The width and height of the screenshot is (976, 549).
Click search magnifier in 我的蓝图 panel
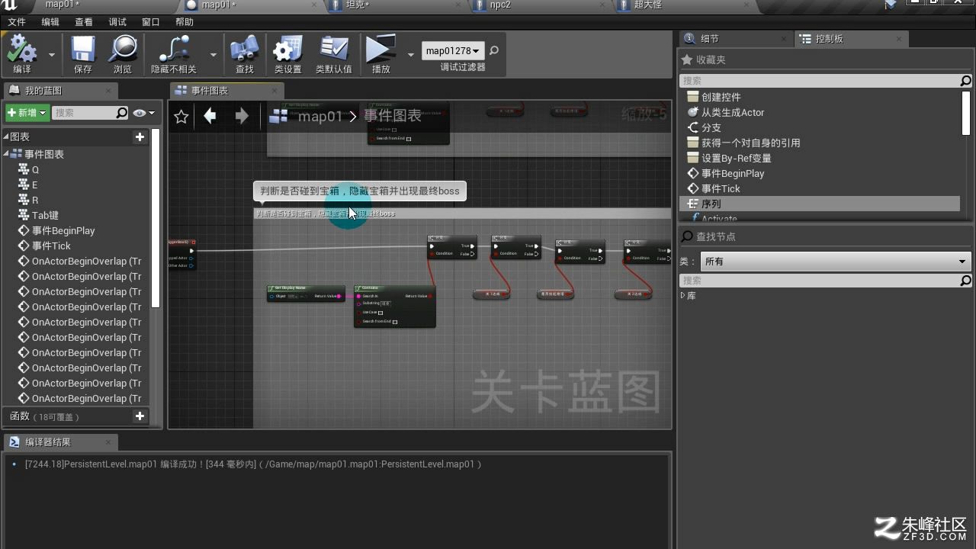121,113
